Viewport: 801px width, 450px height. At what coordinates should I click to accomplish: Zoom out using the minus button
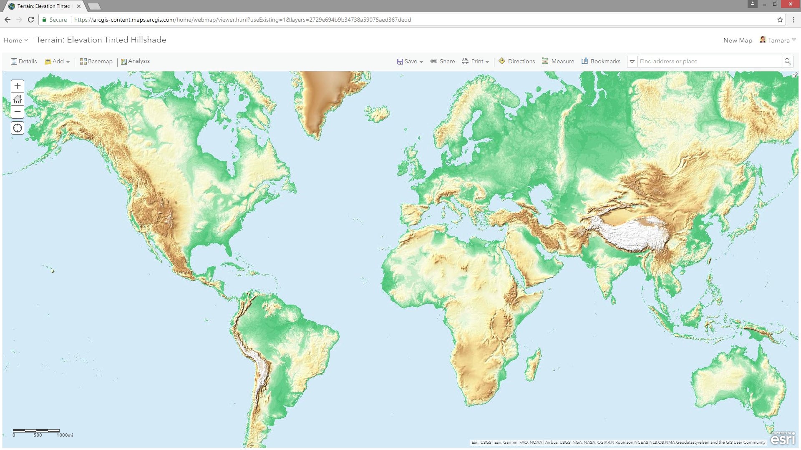(17, 112)
